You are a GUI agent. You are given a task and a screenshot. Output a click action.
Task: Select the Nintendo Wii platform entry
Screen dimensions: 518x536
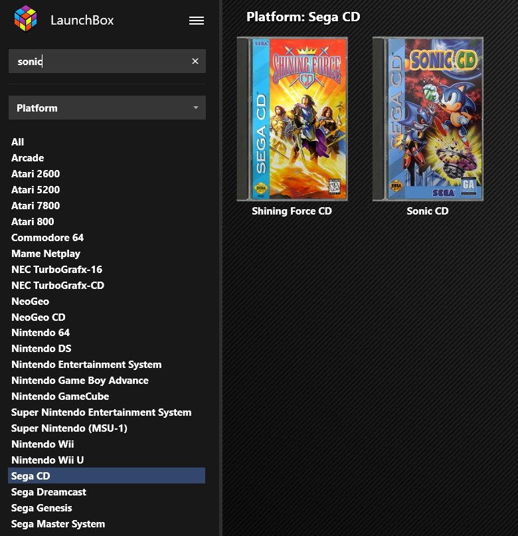[x=43, y=444]
